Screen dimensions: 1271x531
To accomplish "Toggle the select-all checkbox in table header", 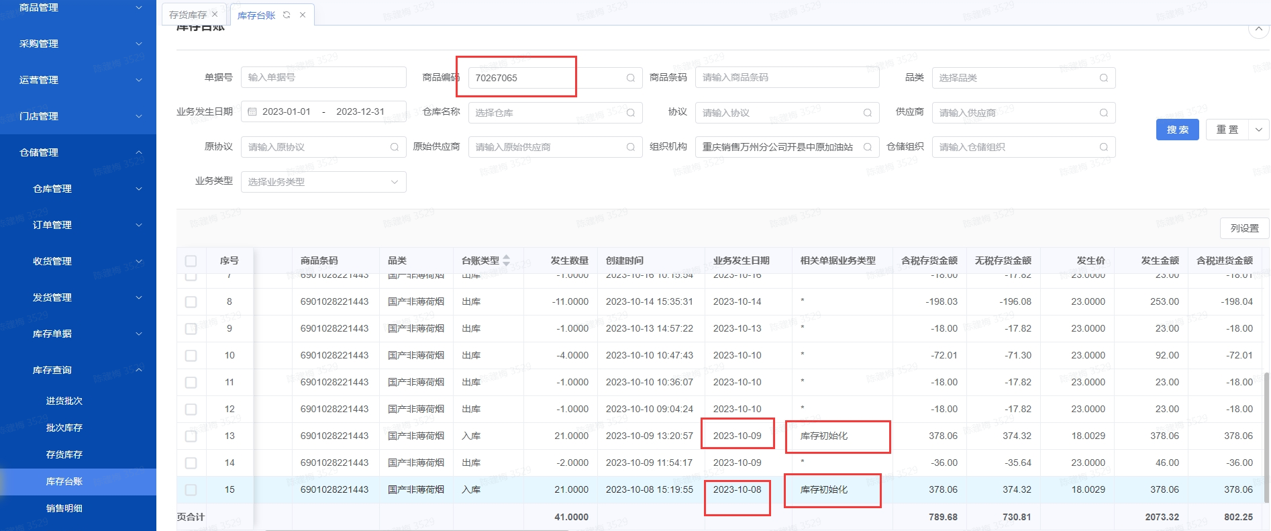I will tap(191, 261).
